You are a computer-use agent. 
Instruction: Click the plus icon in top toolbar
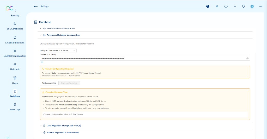click(235, 6)
